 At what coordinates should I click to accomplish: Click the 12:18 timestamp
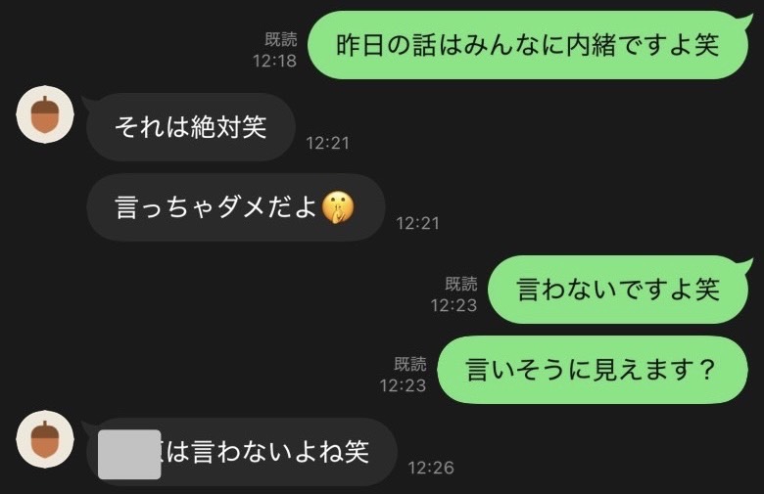(275, 61)
